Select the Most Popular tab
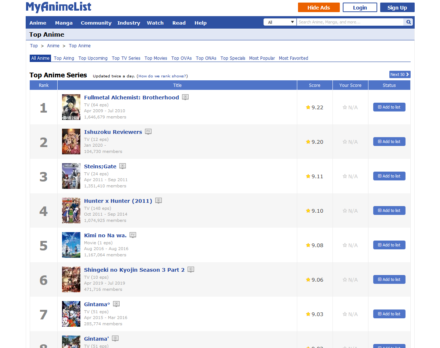440x348 pixels. (262, 58)
